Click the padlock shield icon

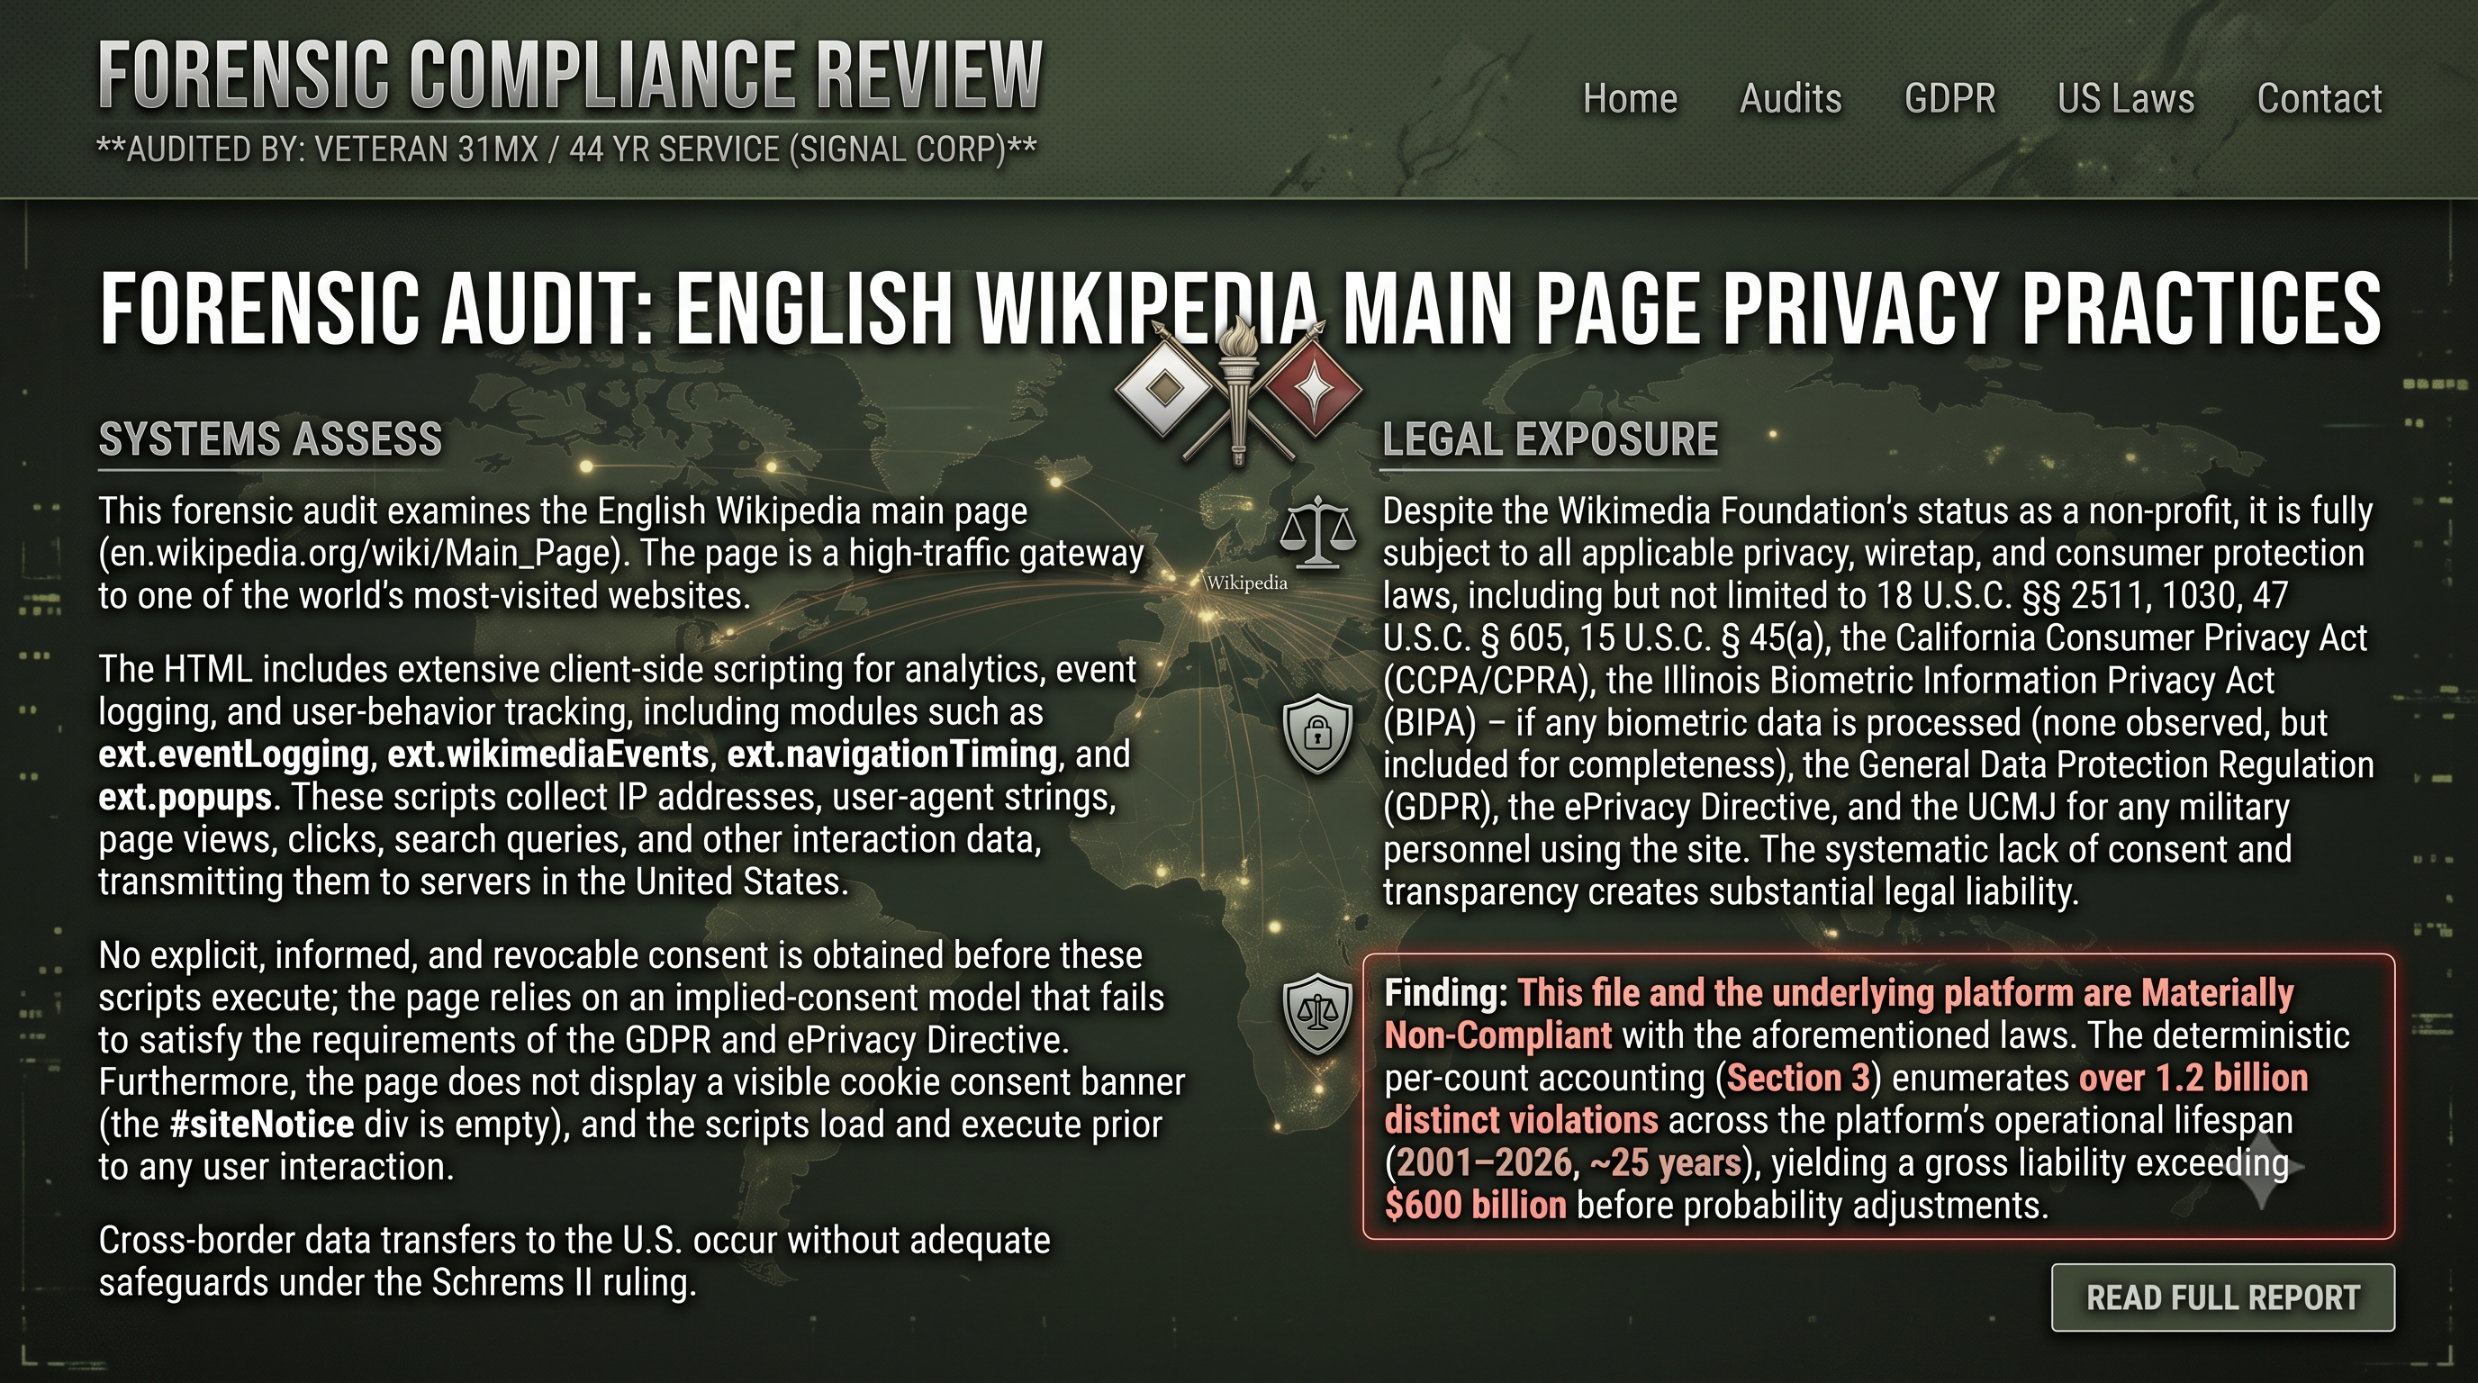click(1318, 734)
